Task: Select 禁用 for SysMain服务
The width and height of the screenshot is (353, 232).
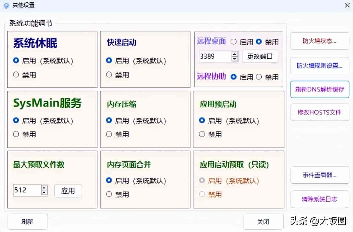Action: 16,134
